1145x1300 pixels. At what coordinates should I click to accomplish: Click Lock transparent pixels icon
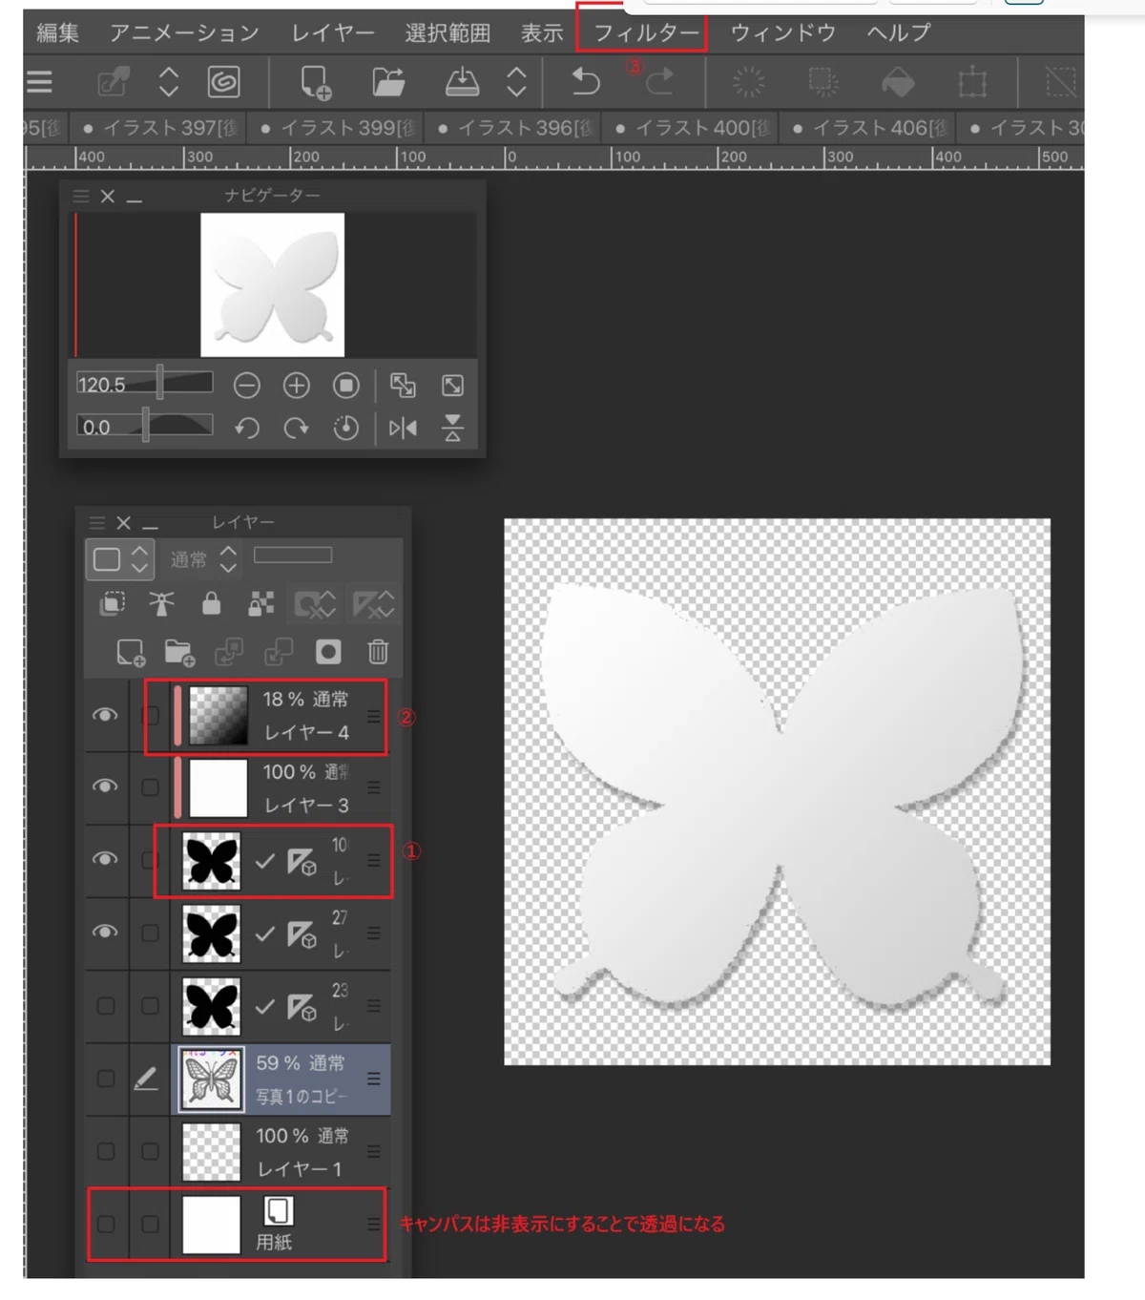tap(260, 603)
